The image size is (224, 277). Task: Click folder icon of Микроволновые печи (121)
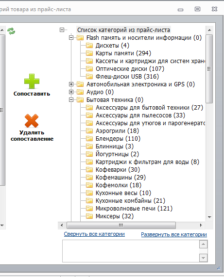89,209
